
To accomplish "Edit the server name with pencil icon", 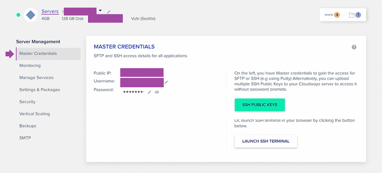I will 109,12.
